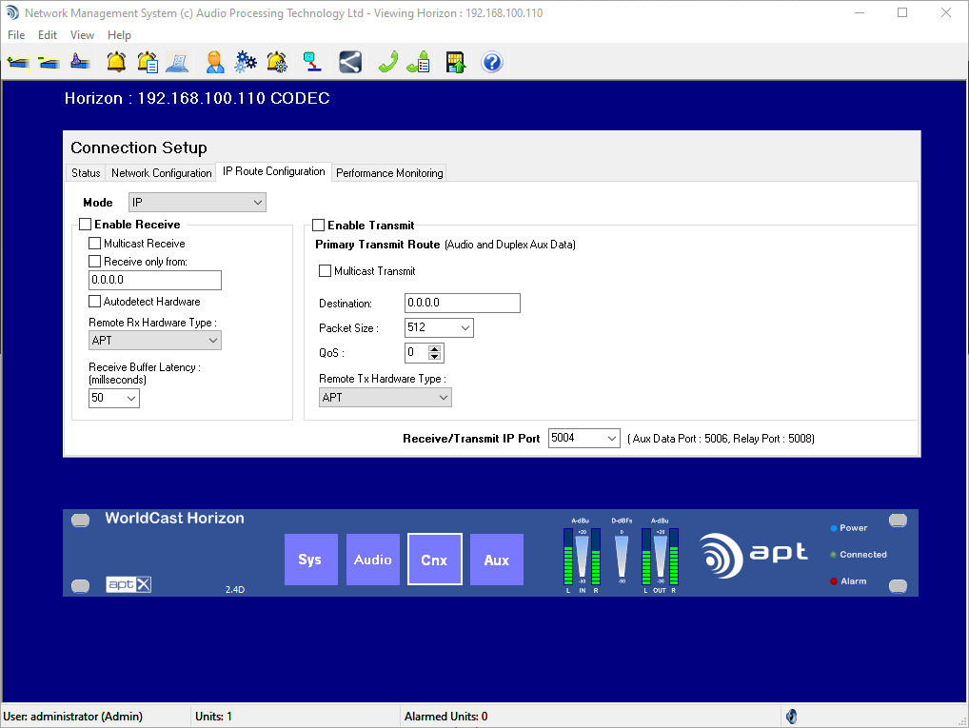Click the Units: 1 status text
This screenshot has width=969, height=728.
213,717
